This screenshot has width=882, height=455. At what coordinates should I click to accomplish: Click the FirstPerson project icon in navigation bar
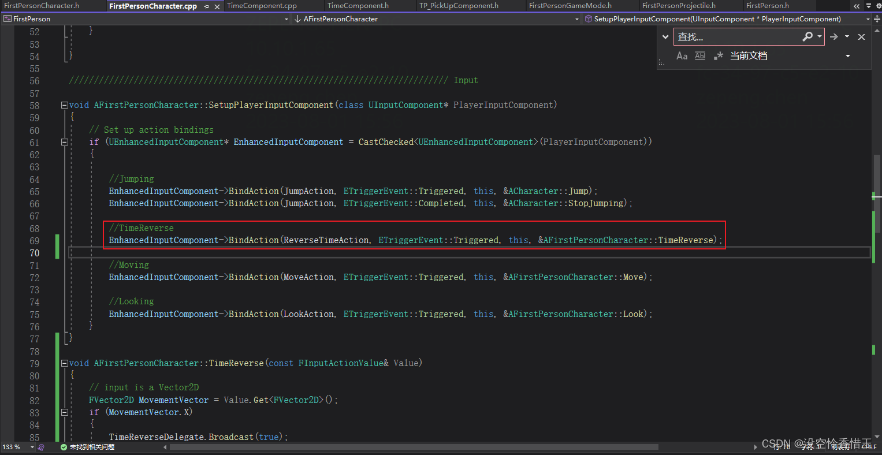pos(8,18)
